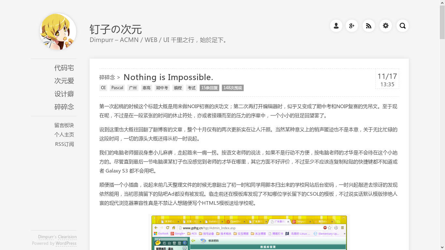The image size is (445, 250).
Task: Click the RSS feed icon
Action: (x=368, y=26)
